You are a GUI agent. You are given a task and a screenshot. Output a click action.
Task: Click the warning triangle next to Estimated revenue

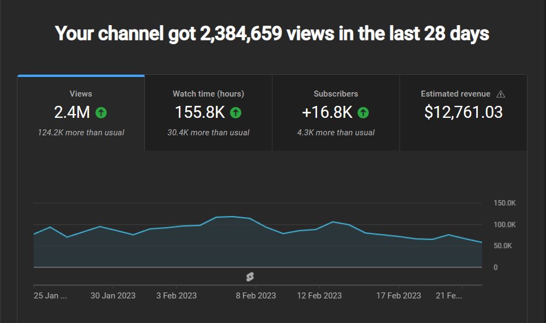(x=501, y=94)
